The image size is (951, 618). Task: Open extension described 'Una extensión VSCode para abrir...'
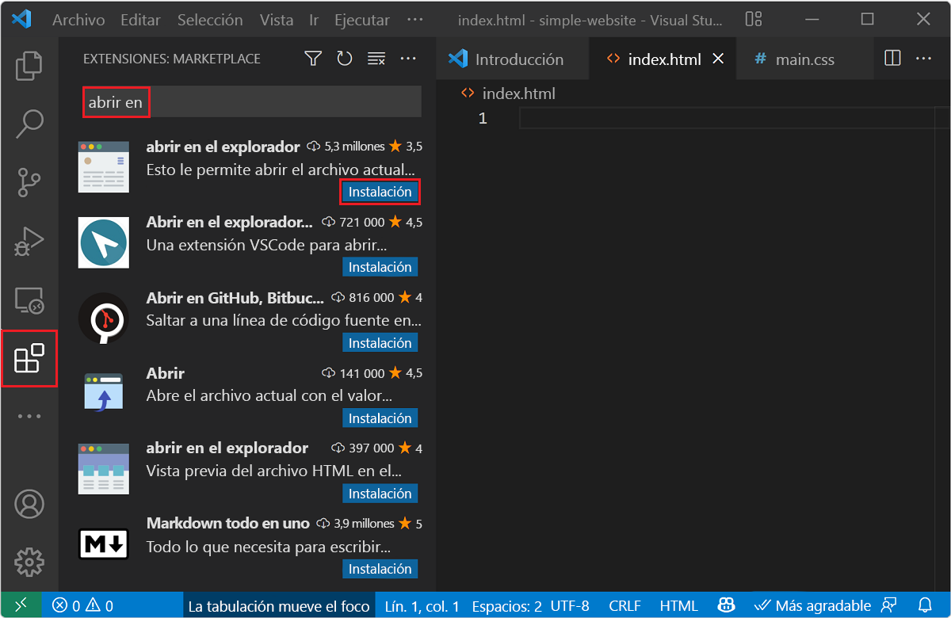266,245
